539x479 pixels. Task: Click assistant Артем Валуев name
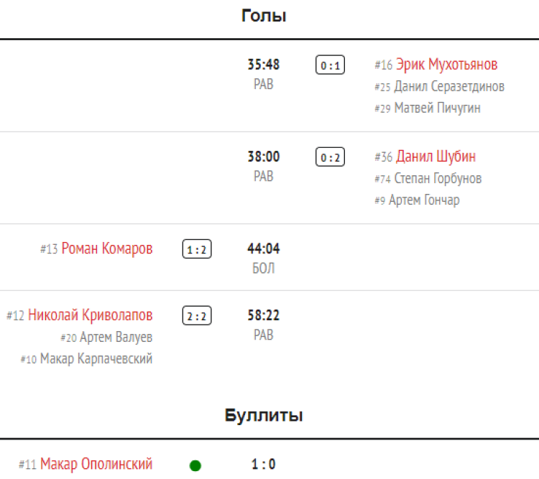116,338
